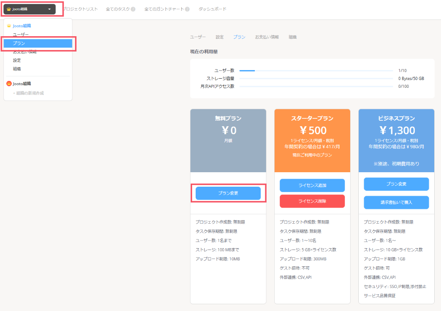Viewport: 441px width, 311px height.
Task: Select プラン in the organization dropdown menu
Action: 38,43
